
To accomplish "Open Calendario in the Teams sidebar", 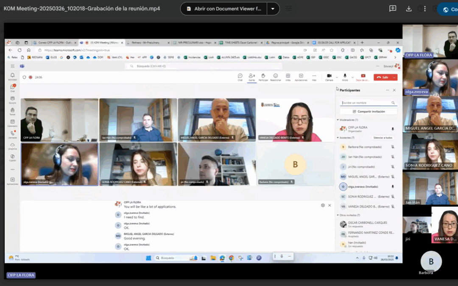I will tap(12, 122).
